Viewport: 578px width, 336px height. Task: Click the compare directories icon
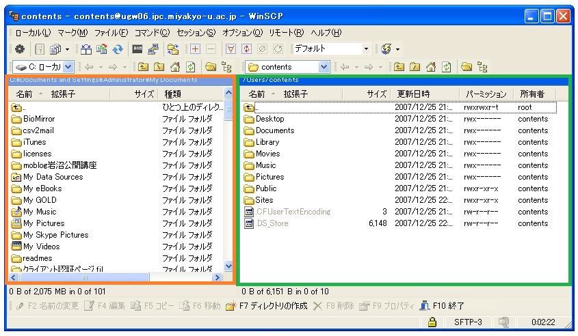click(86, 48)
